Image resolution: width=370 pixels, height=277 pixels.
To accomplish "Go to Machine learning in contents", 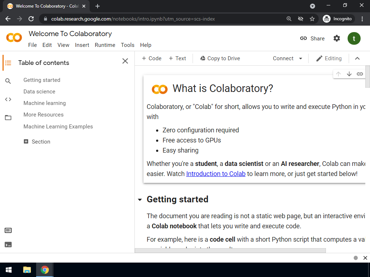I will point(44,103).
